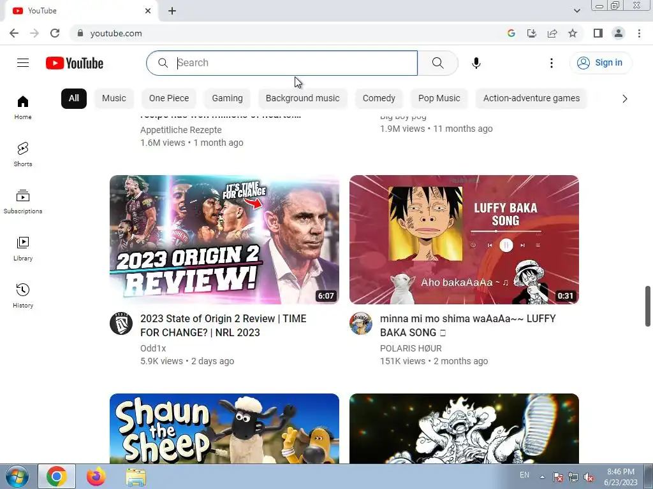This screenshot has height=489, width=653.
Task: Click the Odd1x channel avatar
Action: pos(121,323)
